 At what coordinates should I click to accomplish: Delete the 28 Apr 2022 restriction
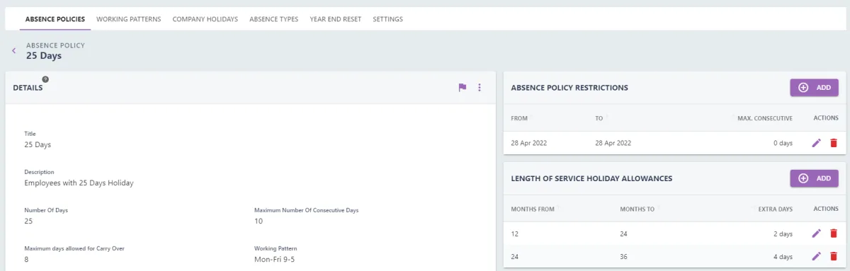pyautogui.click(x=834, y=143)
